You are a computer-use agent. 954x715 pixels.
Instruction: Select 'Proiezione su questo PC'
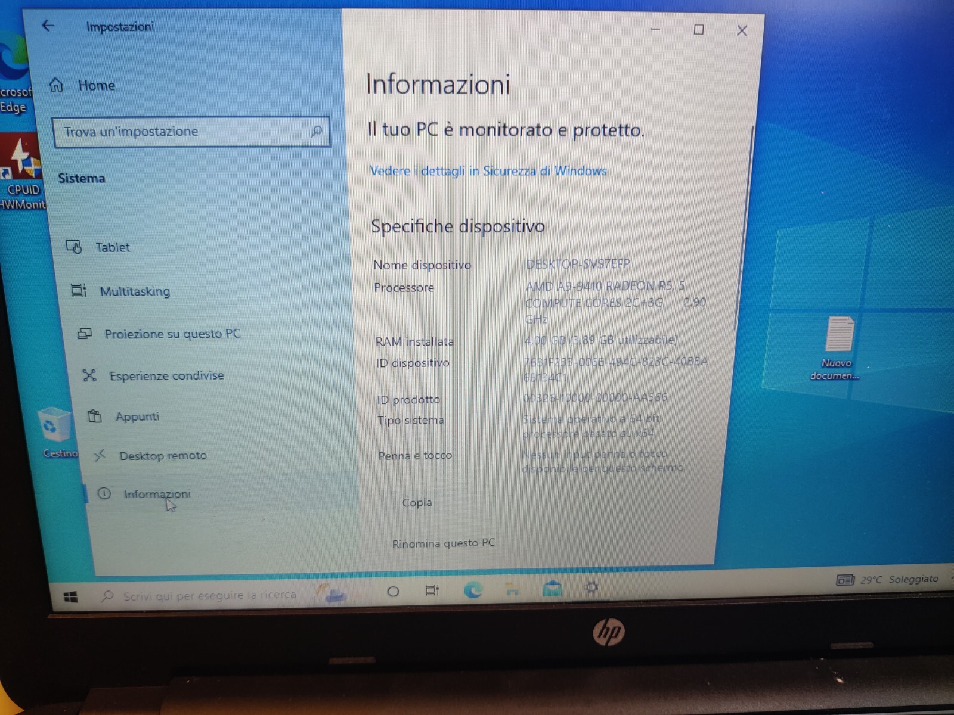pos(159,334)
